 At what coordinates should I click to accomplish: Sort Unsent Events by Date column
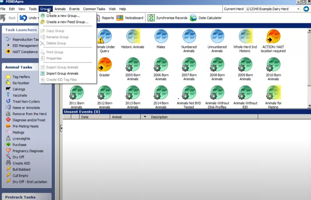[x=95, y=117]
